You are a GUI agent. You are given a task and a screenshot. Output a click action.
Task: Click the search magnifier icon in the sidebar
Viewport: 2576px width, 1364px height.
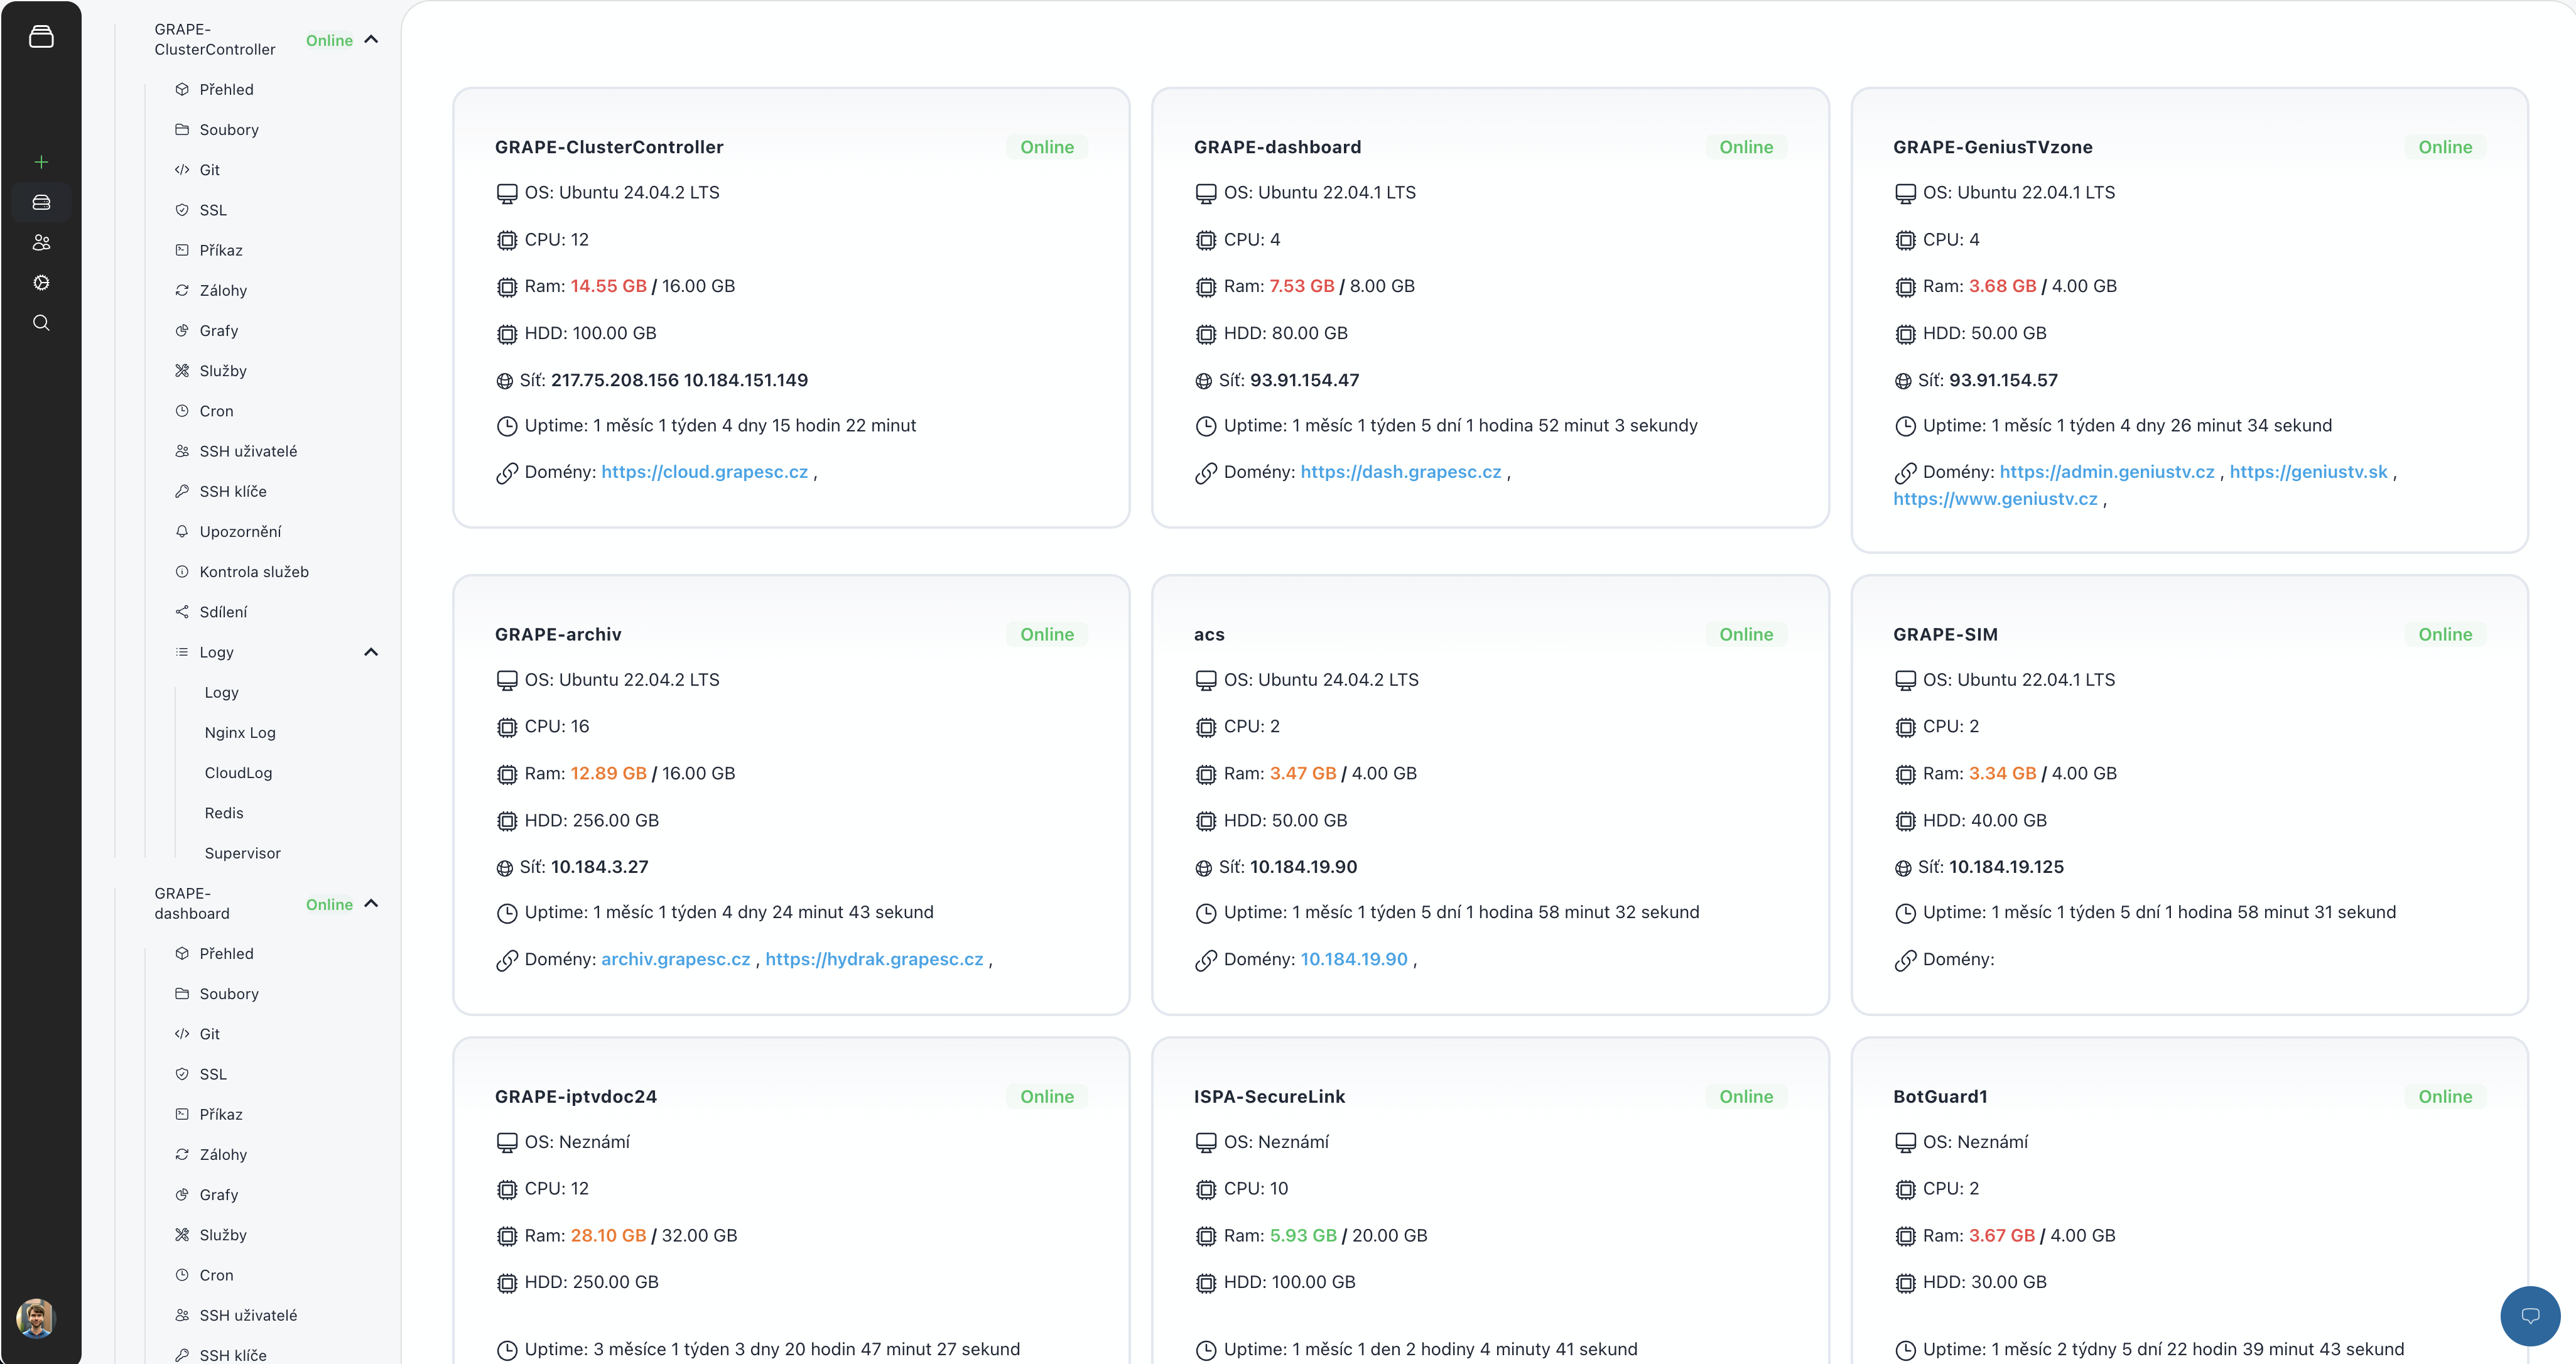tap(41, 323)
